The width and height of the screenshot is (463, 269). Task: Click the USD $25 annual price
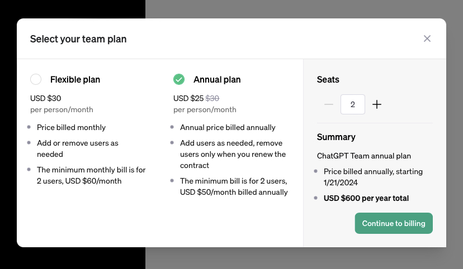188,98
